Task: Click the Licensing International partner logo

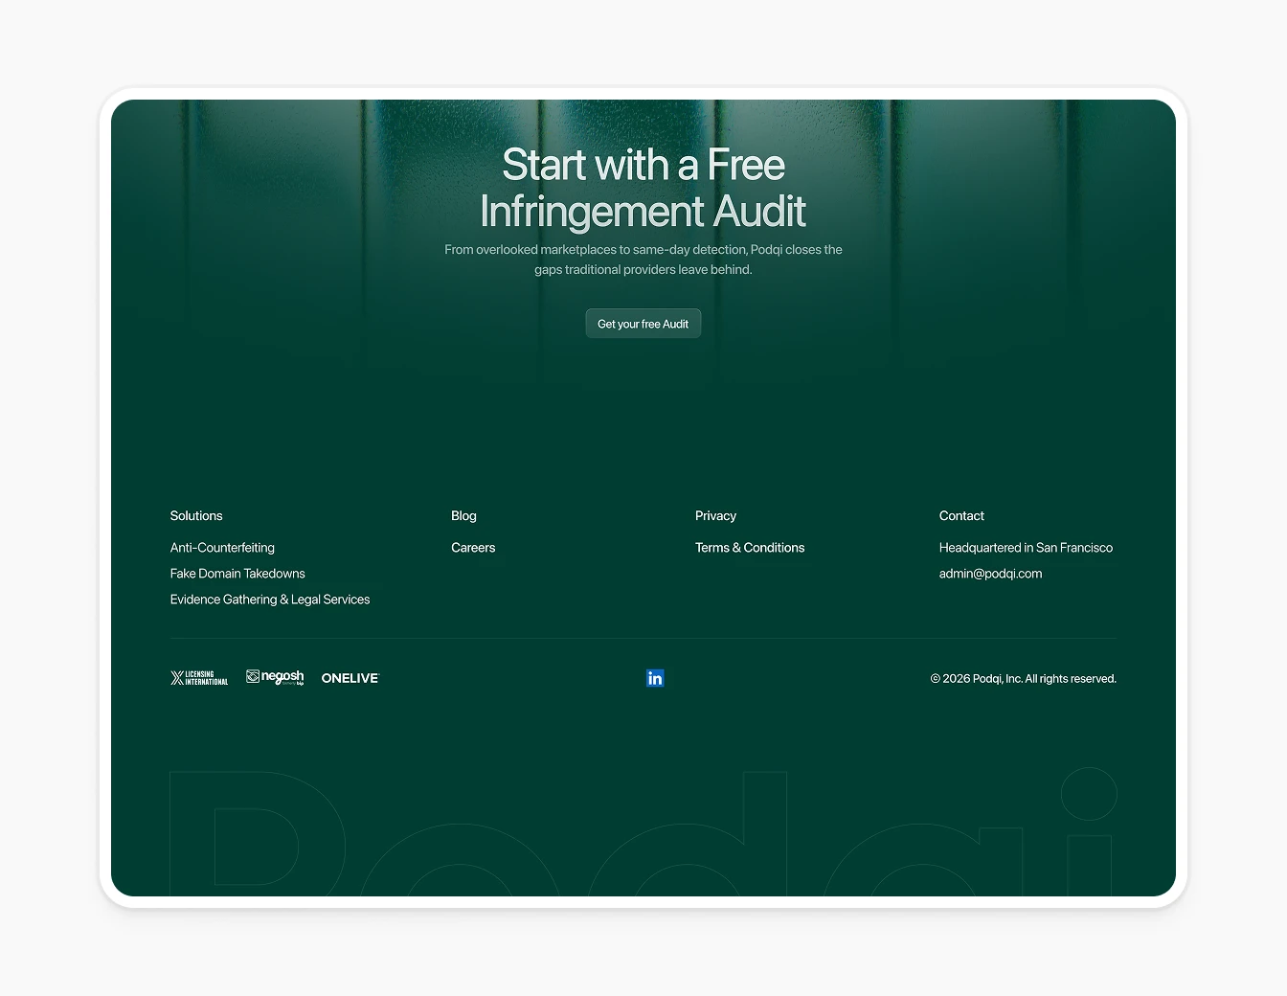Action: click(x=199, y=677)
